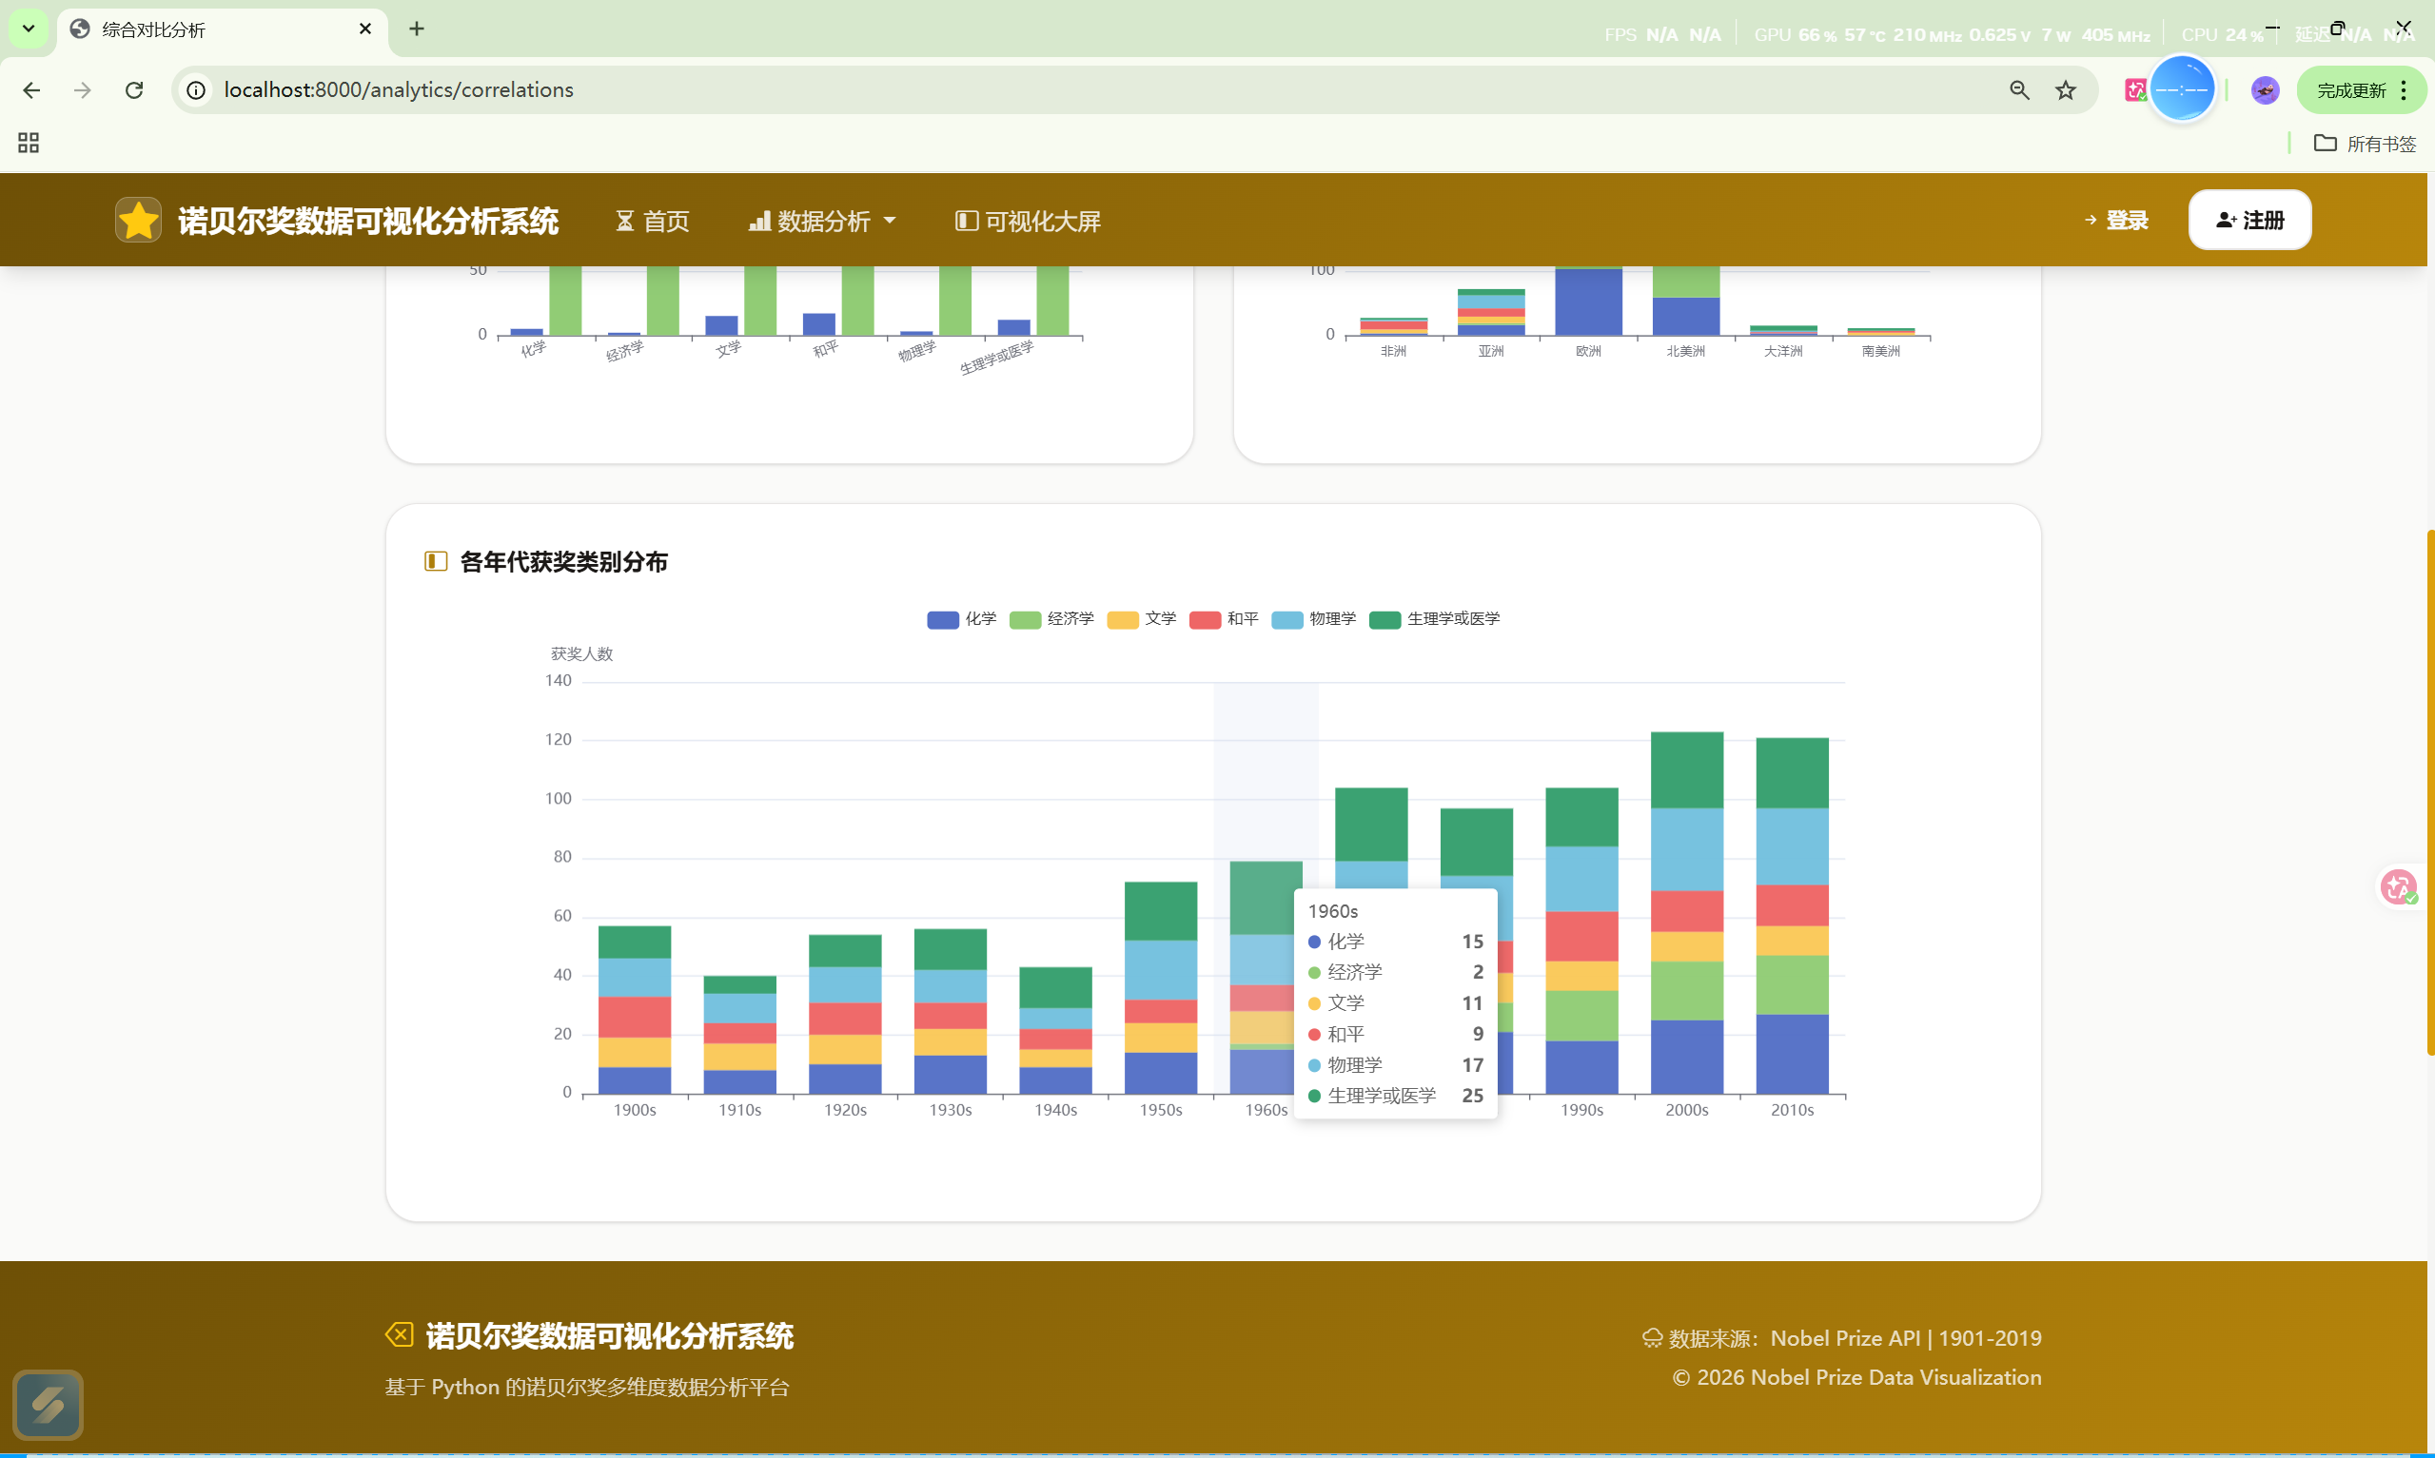Screen dimensions: 2435x1458
Task: Bookmark this page with star icon
Action: (2066, 90)
